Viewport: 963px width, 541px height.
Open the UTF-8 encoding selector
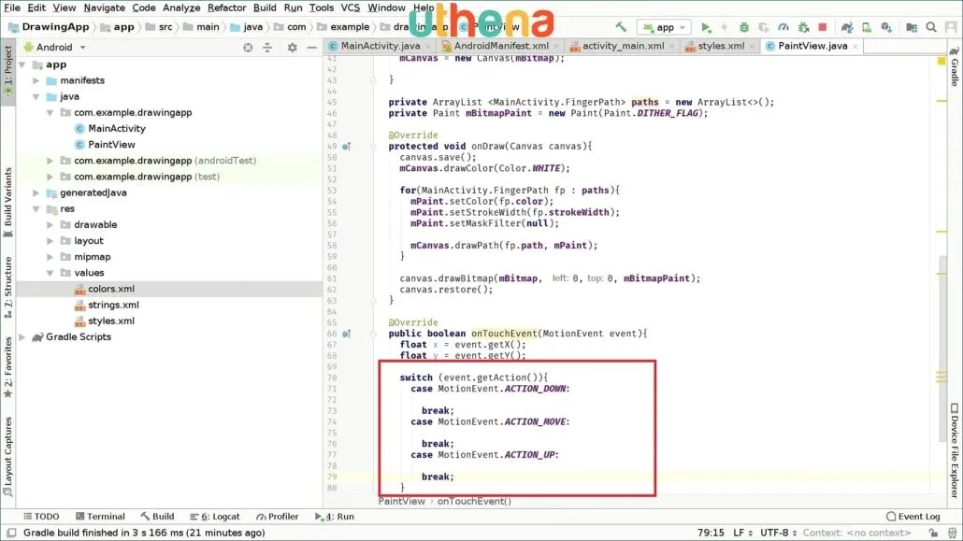pyautogui.click(x=778, y=533)
